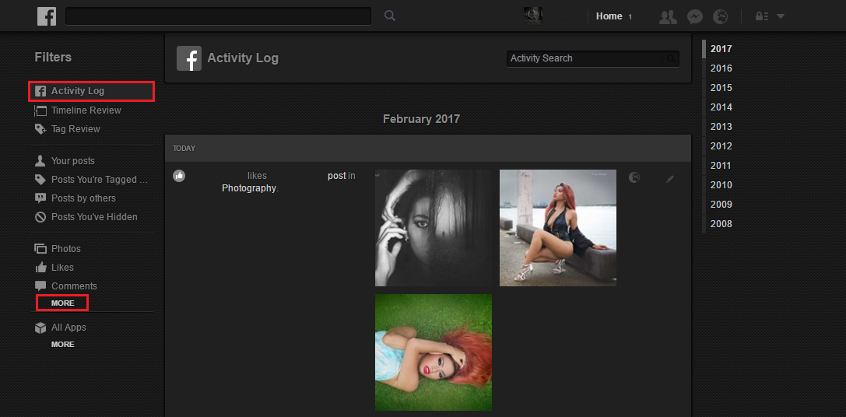
Task: Select Posts by others filter
Action: point(75,198)
